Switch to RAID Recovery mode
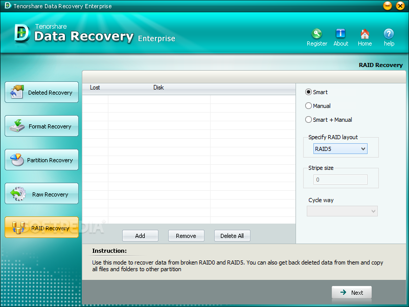 pos(41,227)
